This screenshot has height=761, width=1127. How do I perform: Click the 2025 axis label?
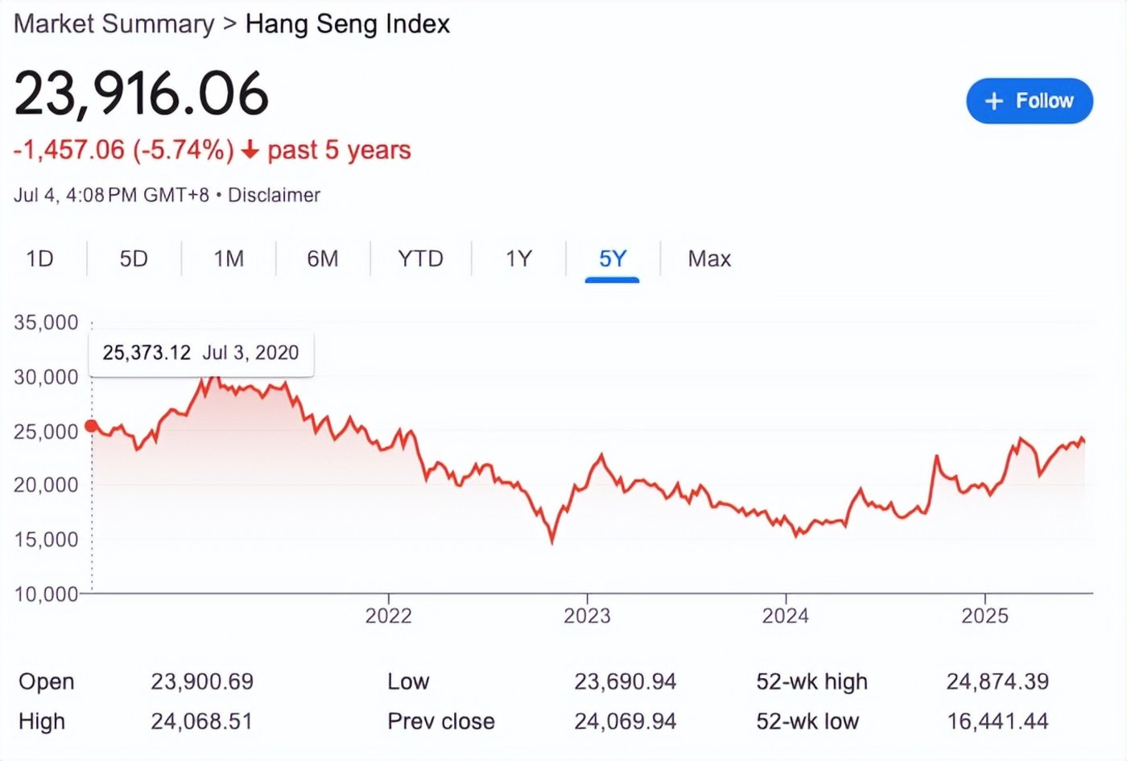tap(985, 616)
